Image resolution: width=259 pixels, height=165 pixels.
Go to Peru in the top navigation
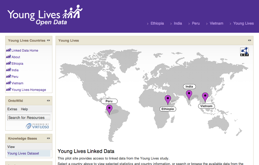coord(196,24)
